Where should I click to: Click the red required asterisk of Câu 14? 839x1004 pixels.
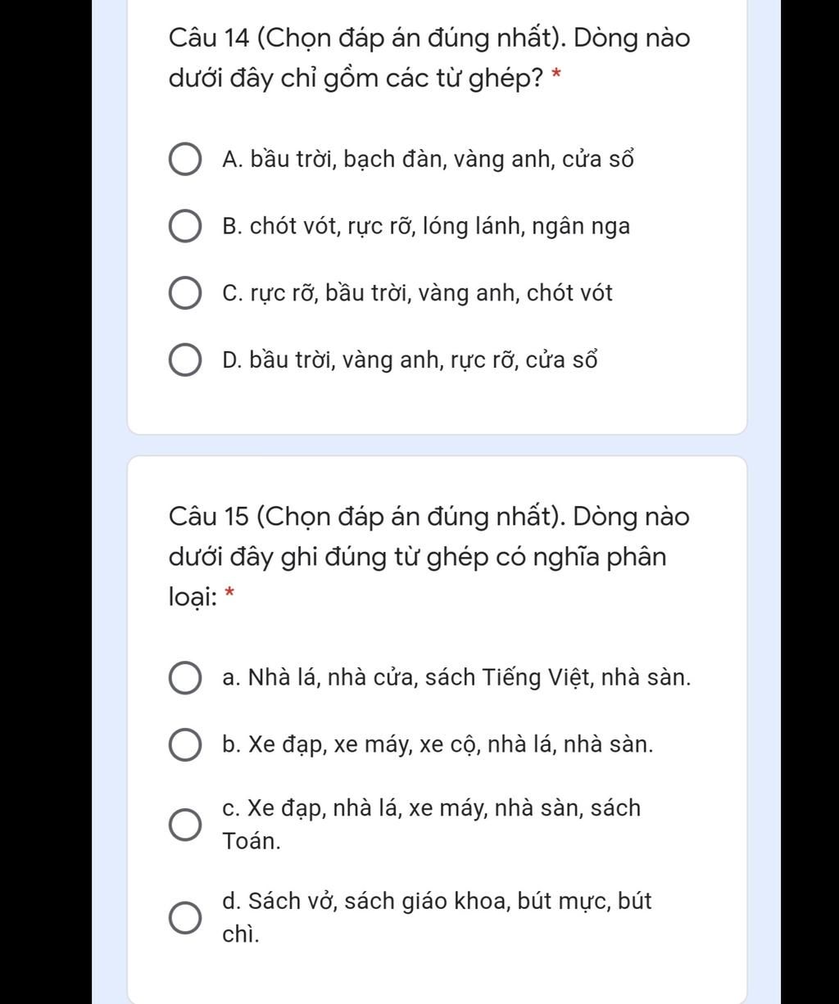(557, 76)
